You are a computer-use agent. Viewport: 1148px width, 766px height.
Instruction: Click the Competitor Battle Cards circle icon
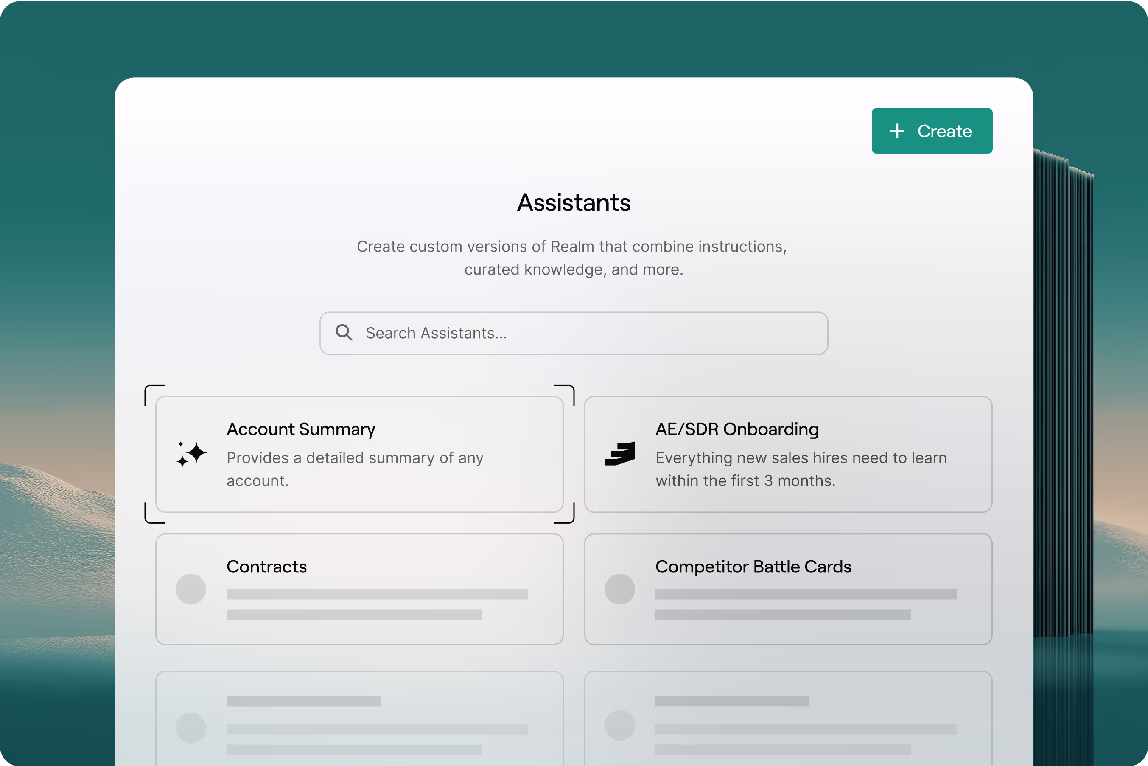[x=620, y=589]
